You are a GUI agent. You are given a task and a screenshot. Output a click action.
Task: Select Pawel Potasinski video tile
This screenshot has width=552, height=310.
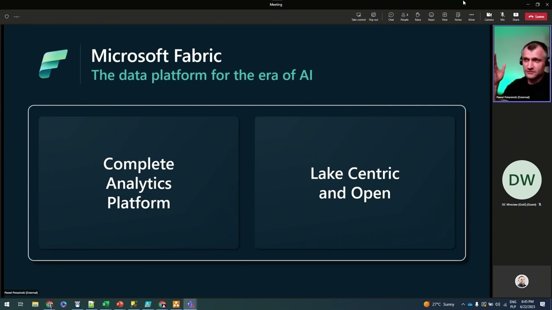(522, 63)
